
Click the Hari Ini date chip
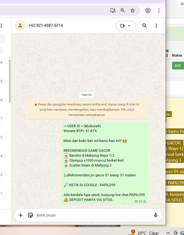87,95
